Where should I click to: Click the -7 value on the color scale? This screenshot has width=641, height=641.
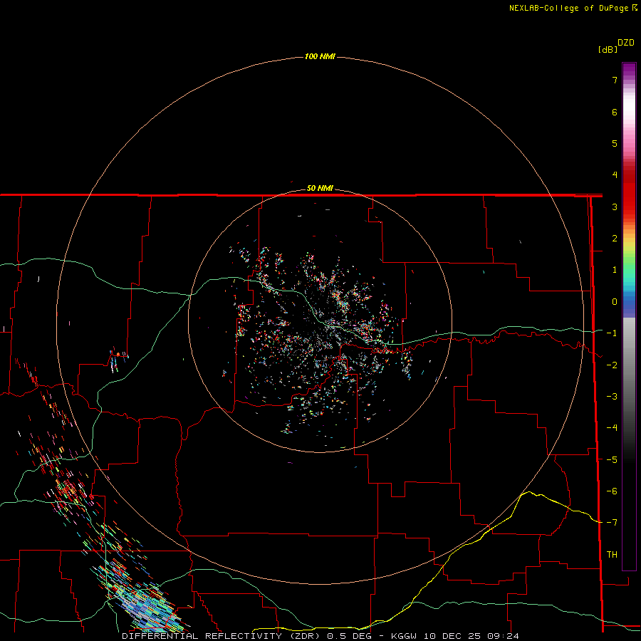point(612,523)
